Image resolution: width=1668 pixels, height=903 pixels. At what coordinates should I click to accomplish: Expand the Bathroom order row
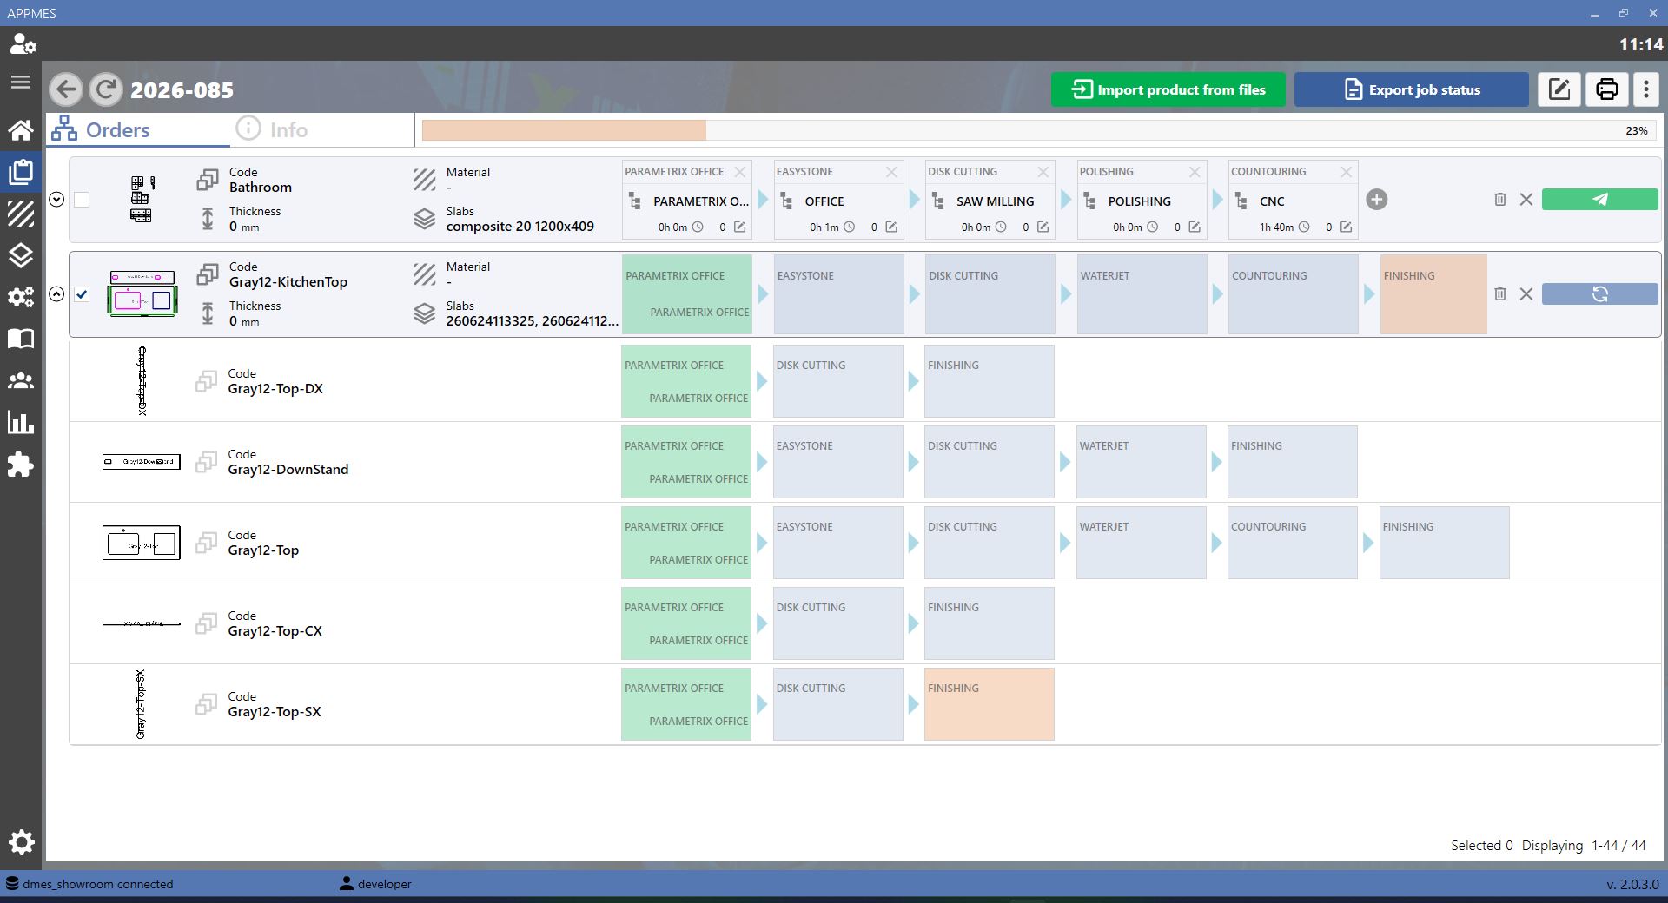click(x=56, y=200)
